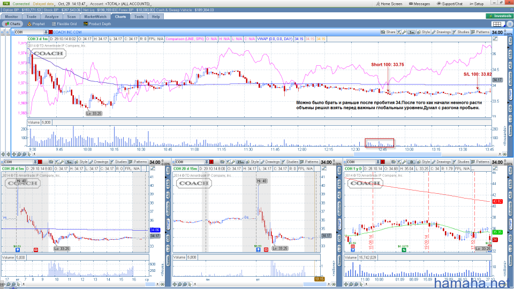Viewport: 514px width, 289px height.
Task: Open Style menu on the 5m chart
Action: [x=81, y=162]
